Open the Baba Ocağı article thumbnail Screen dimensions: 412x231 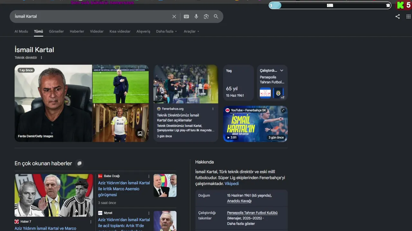(x=165, y=185)
